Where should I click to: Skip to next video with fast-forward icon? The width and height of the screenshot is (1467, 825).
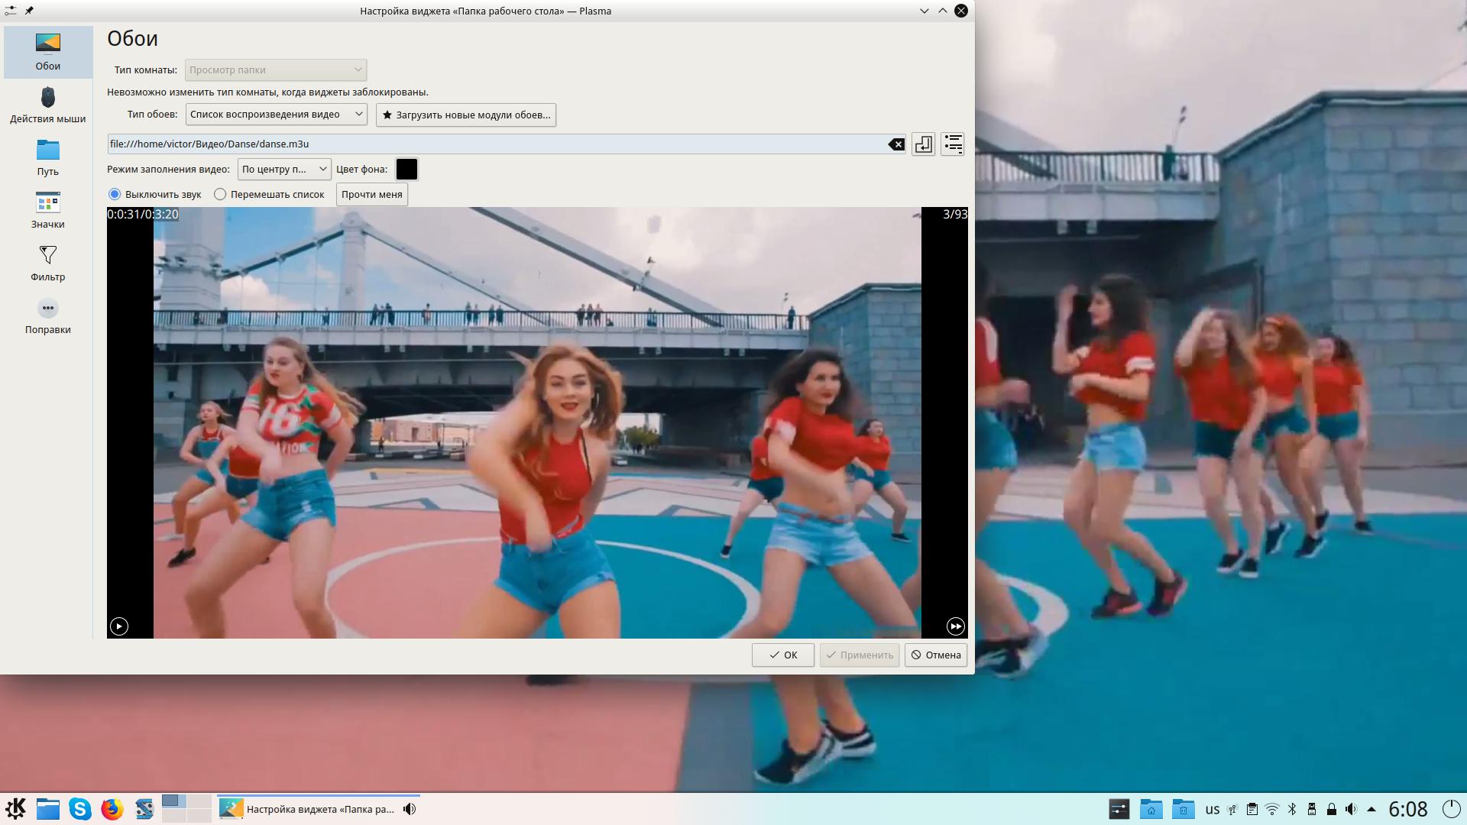pos(955,626)
